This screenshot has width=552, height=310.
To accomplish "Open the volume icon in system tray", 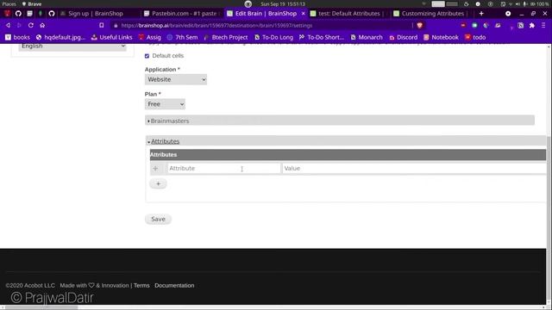I will click(x=517, y=3).
